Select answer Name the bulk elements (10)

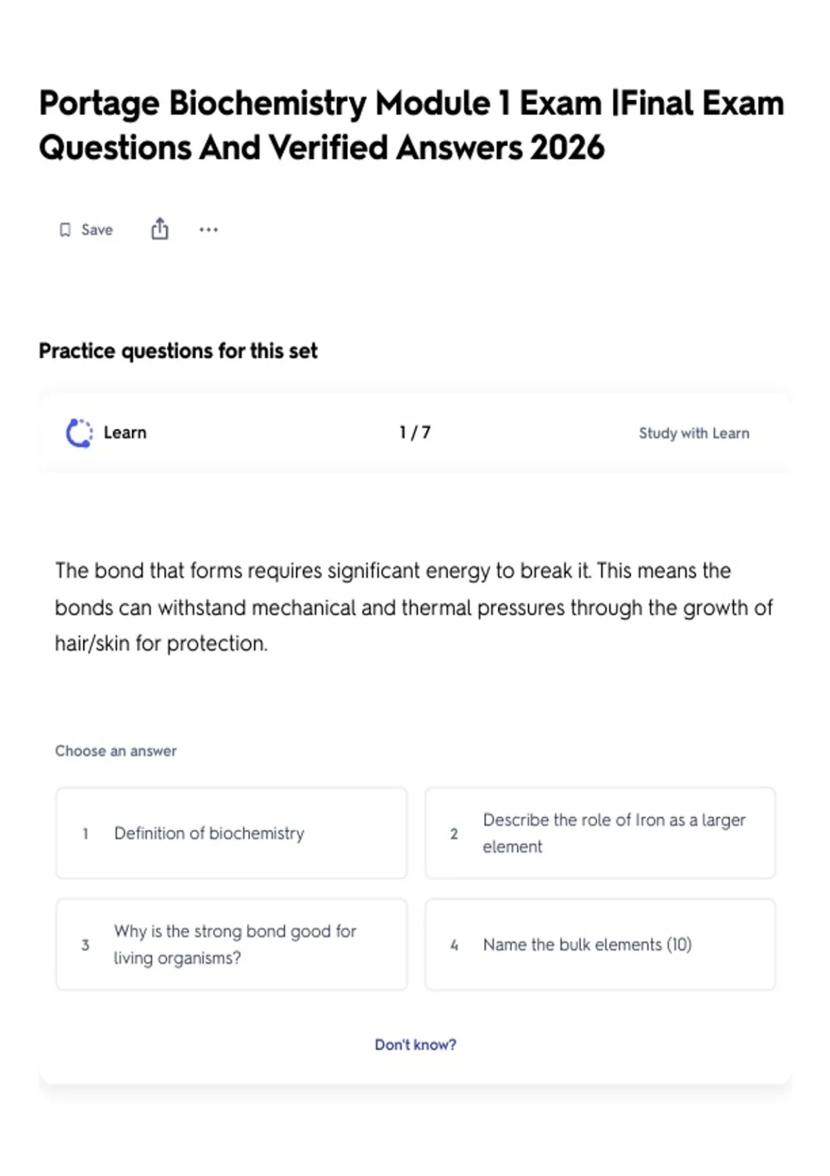[600, 944]
